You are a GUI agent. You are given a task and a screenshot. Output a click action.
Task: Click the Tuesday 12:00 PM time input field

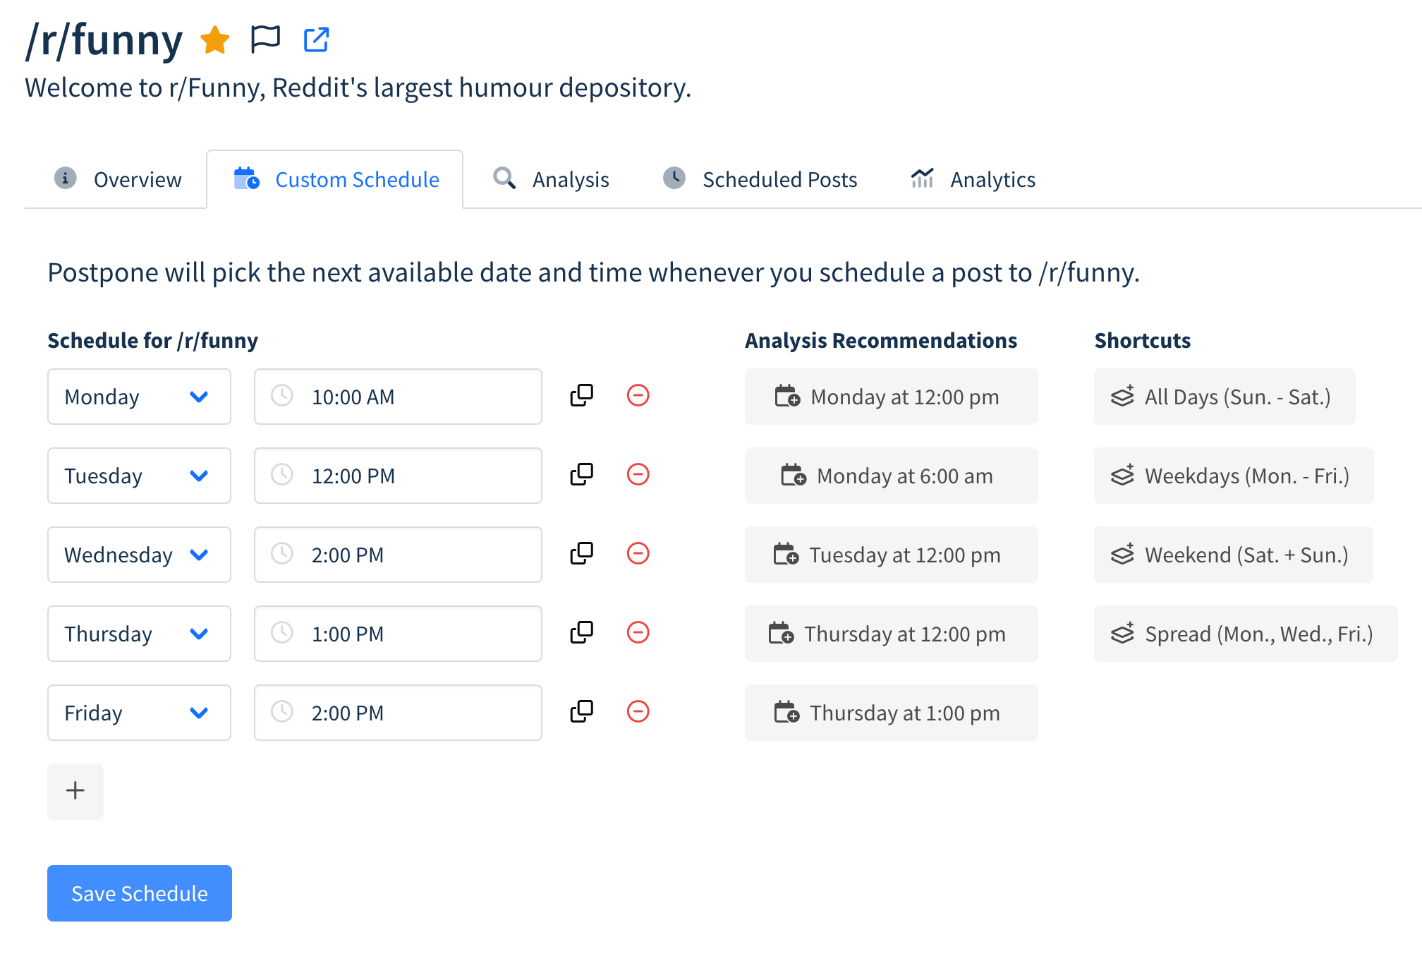397,476
